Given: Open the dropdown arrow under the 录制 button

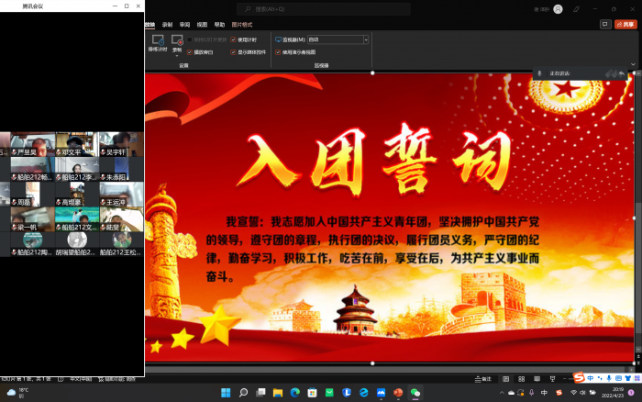Looking at the screenshot, I should (x=177, y=55).
